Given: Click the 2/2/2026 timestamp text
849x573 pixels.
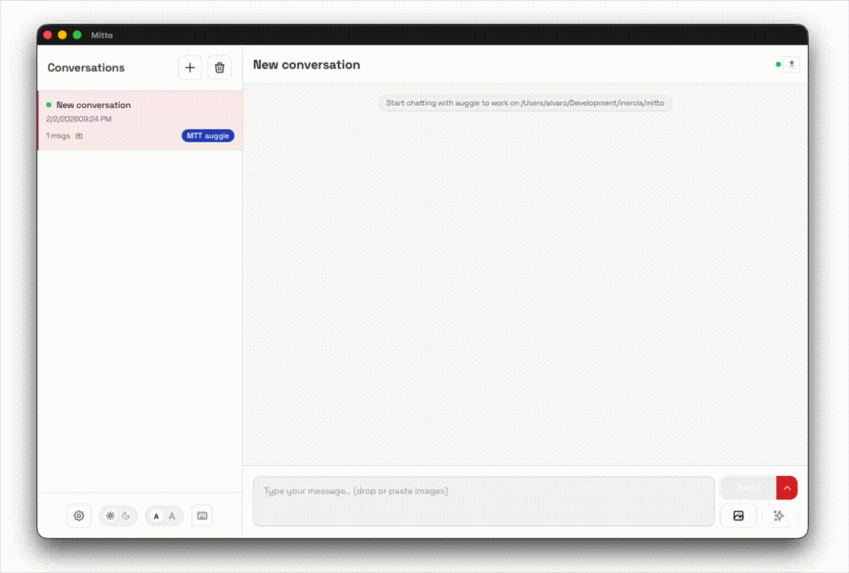Looking at the screenshot, I should pos(78,119).
